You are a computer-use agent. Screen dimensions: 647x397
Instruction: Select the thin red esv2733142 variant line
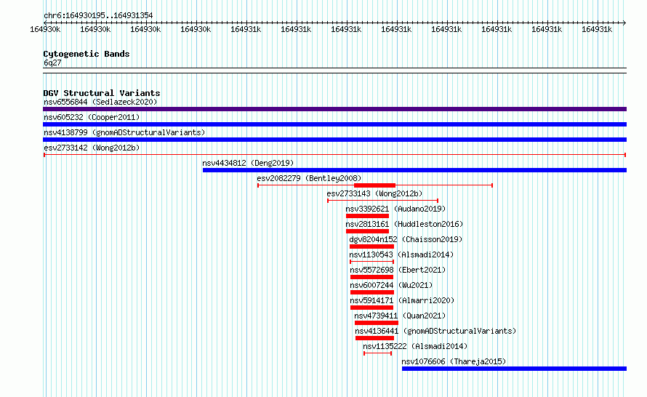[x=334, y=155]
